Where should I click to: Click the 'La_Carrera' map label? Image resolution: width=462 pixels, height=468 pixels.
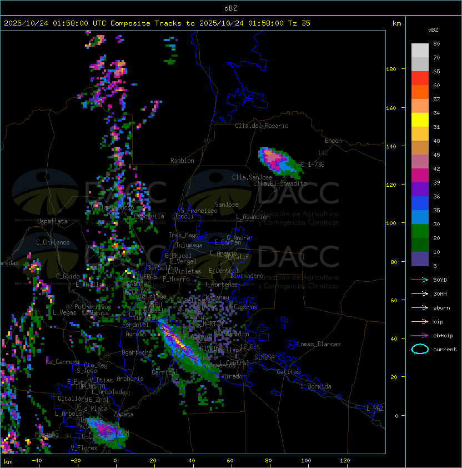click(63, 362)
